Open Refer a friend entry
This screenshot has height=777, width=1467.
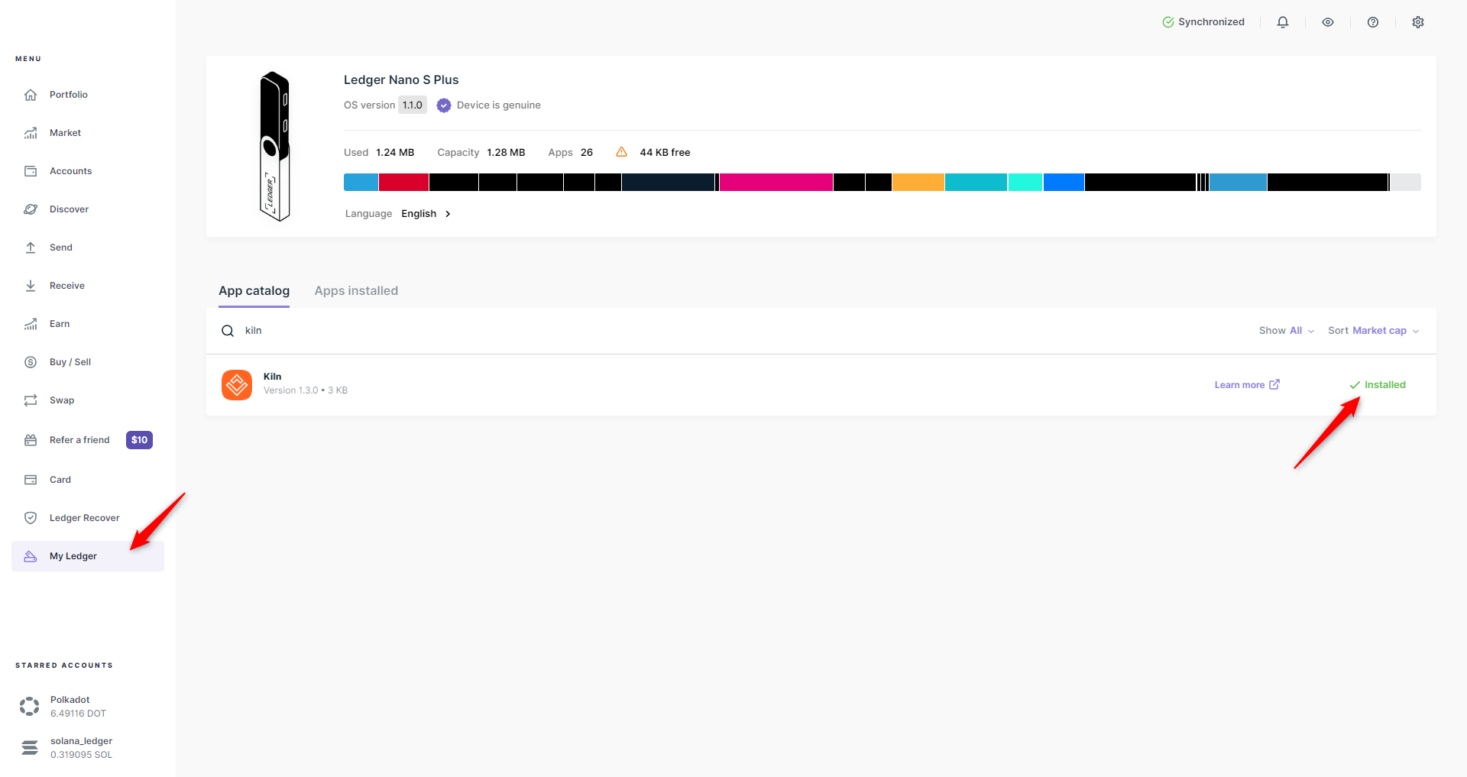[x=88, y=440]
